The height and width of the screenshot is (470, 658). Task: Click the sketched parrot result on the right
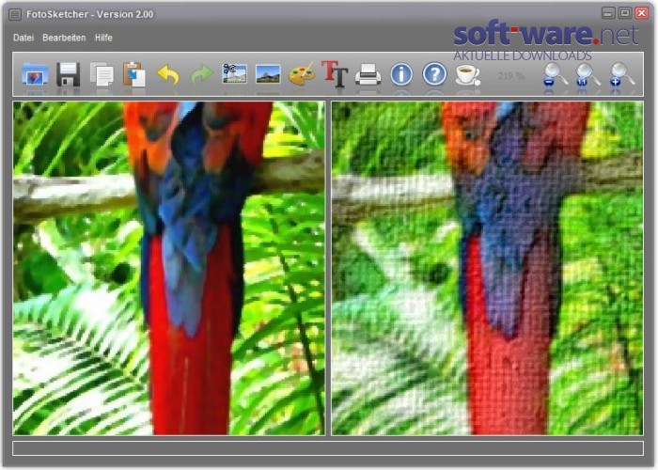(x=487, y=268)
